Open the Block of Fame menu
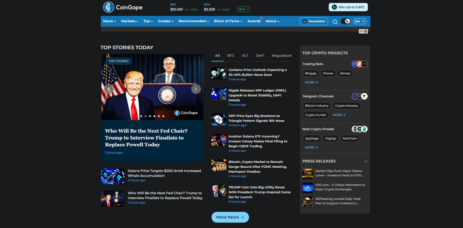 [x=228, y=21]
